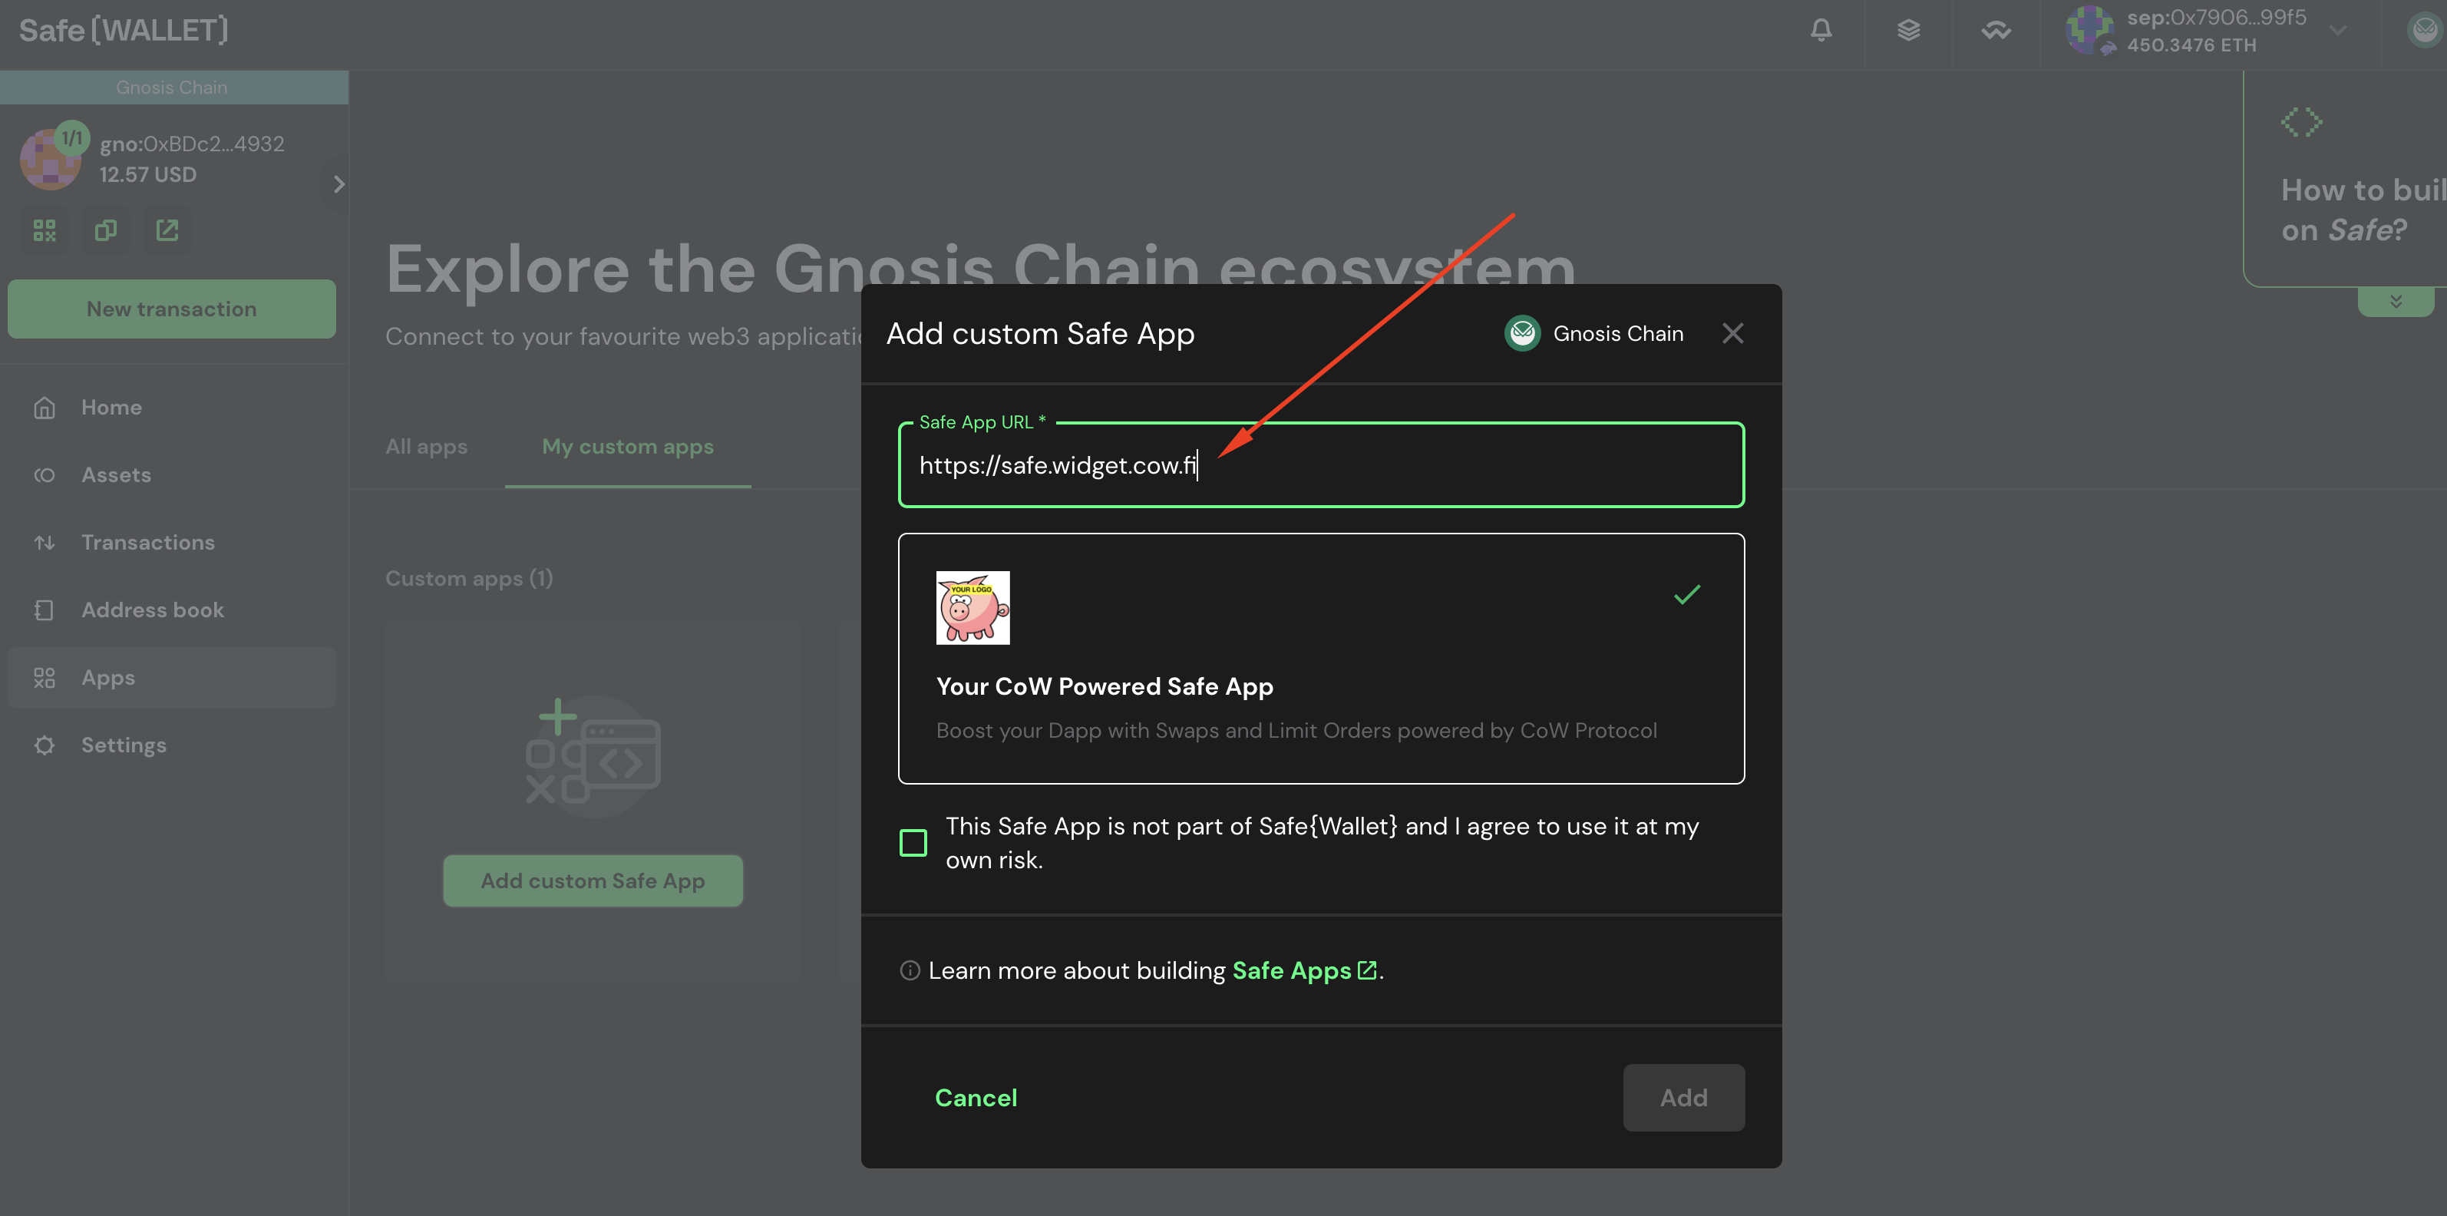Image resolution: width=2447 pixels, height=1216 pixels.
Task: Open the Address book section
Action: pos(152,609)
